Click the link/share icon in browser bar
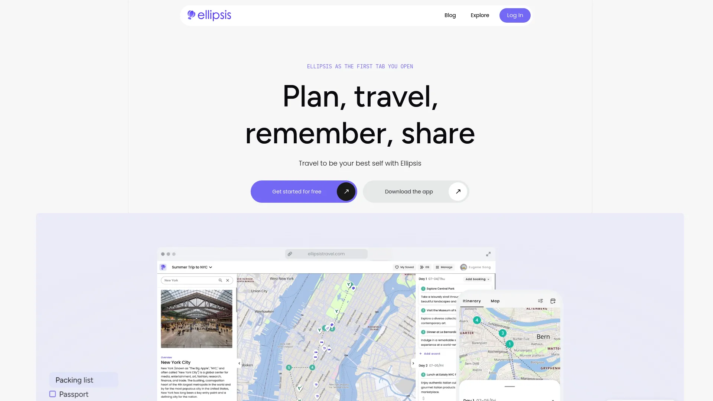The image size is (713, 401). (290, 254)
